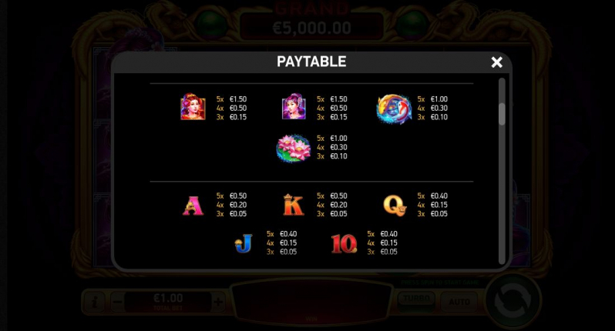Image resolution: width=615 pixels, height=331 pixels.
Task: Enable Auto spin mode
Action: pos(459,302)
